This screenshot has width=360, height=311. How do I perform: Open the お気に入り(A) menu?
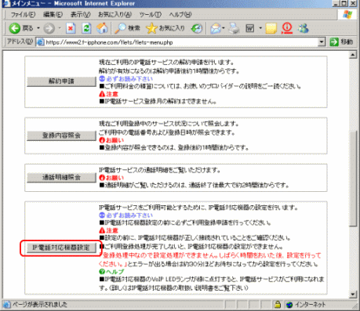[115, 15]
